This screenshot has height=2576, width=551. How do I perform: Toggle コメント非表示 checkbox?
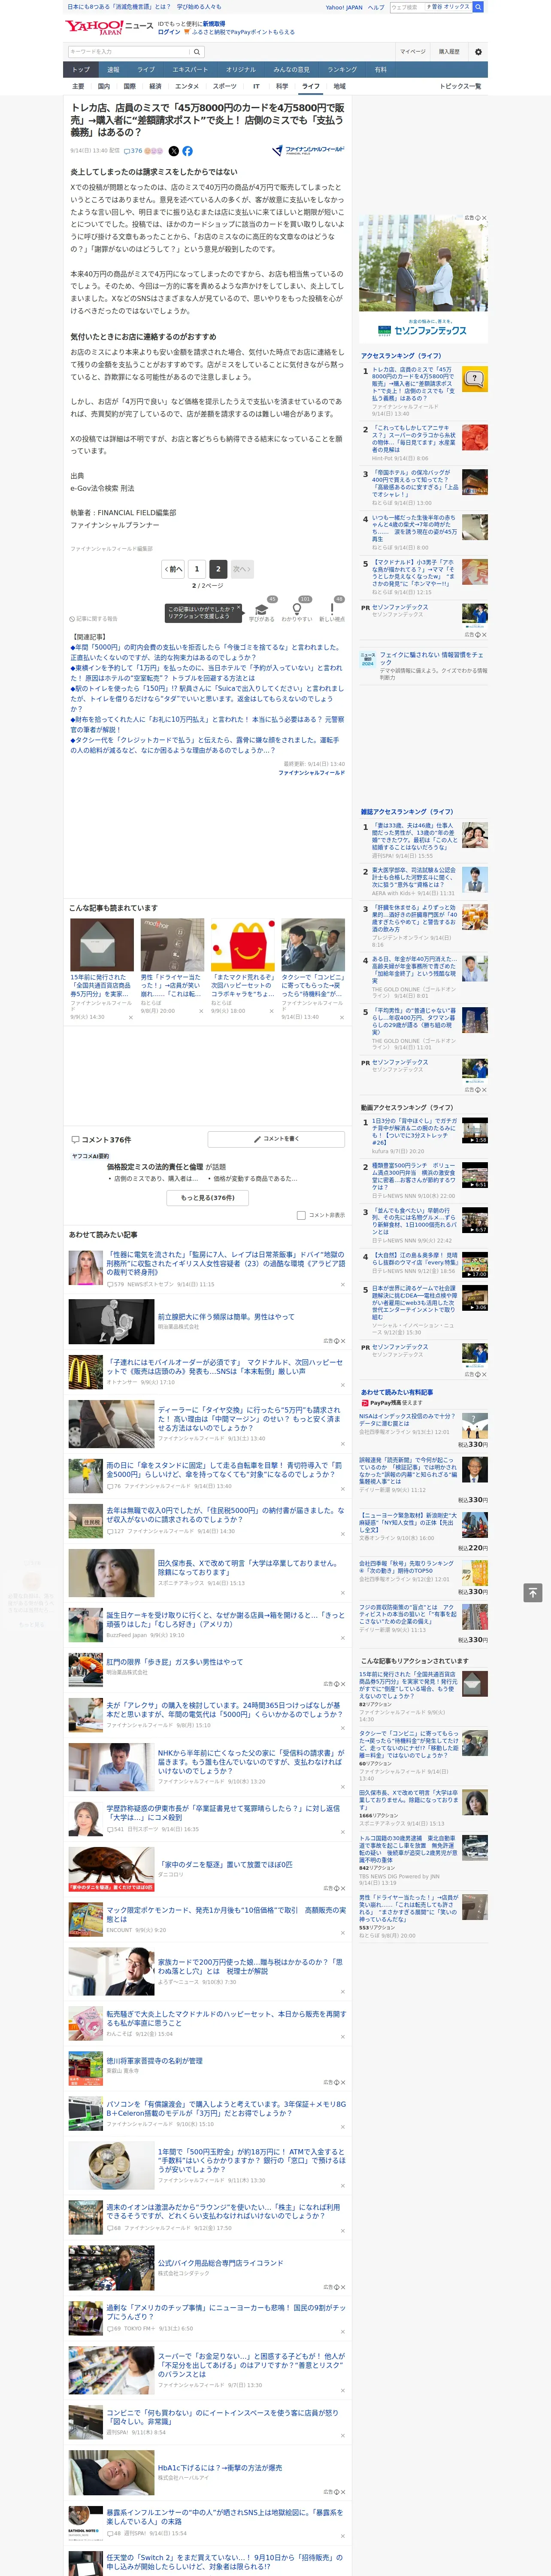click(x=301, y=1215)
